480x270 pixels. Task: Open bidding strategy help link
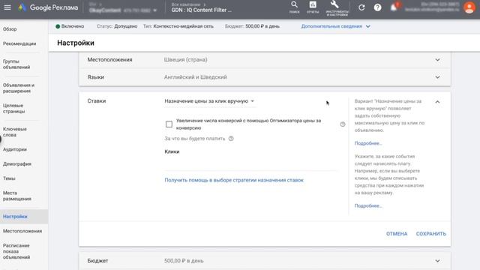234,180
